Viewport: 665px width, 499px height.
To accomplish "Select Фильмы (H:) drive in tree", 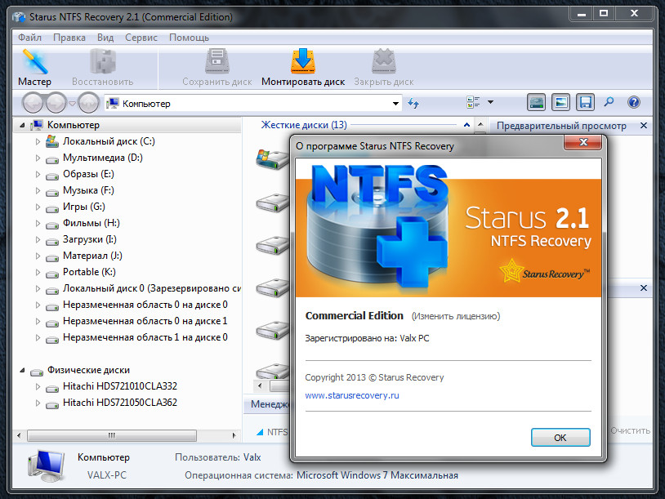I will pos(91,223).
